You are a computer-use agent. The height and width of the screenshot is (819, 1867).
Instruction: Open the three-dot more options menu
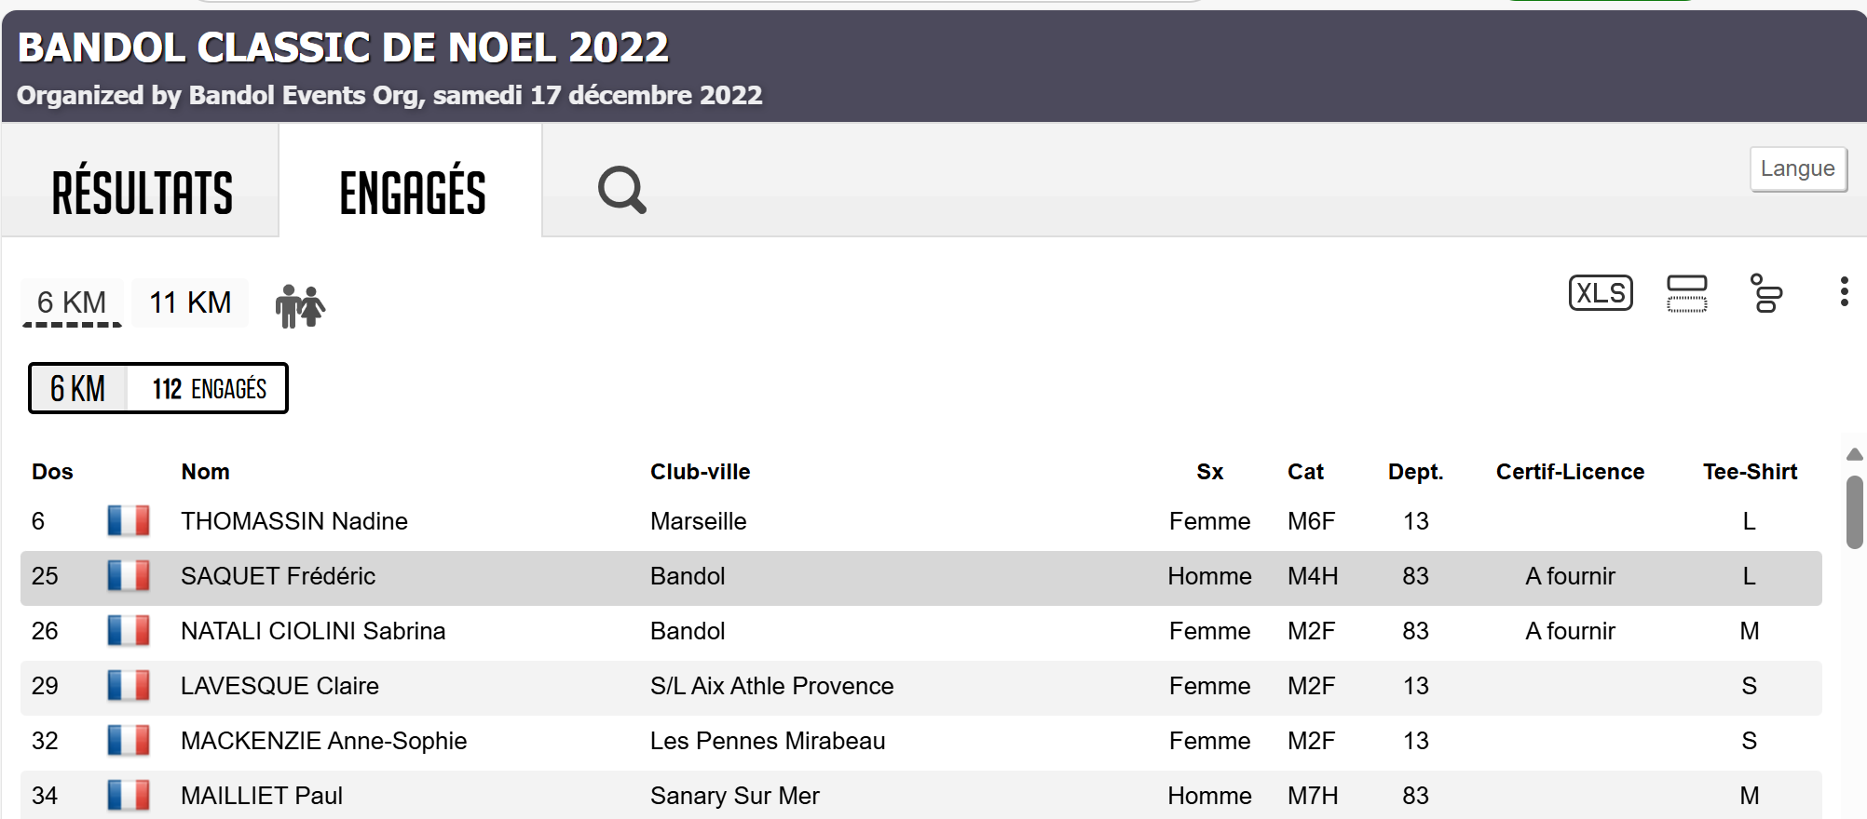click(1844, 292)
